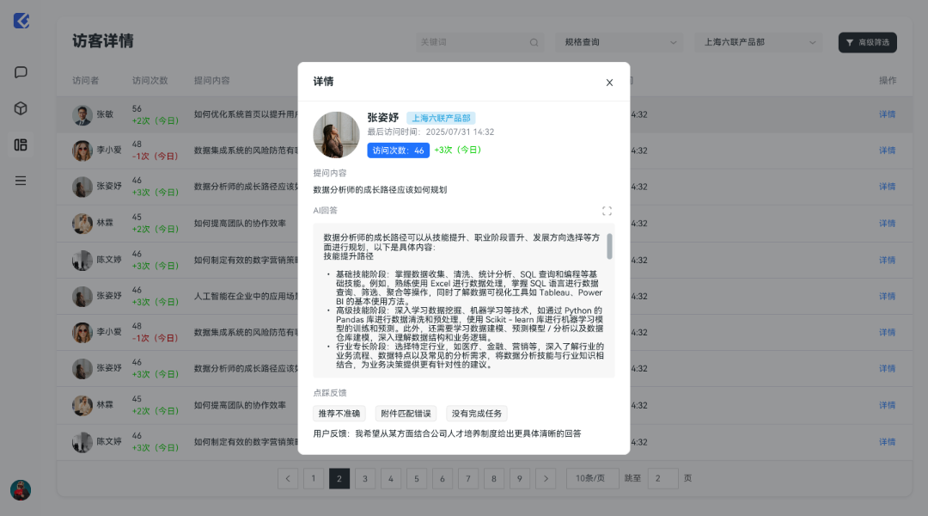Image resolution: width=928 pixels, height=516 pixels.
Task: Go to page 8
Action: pyautogui.click(x=493, y=479)
